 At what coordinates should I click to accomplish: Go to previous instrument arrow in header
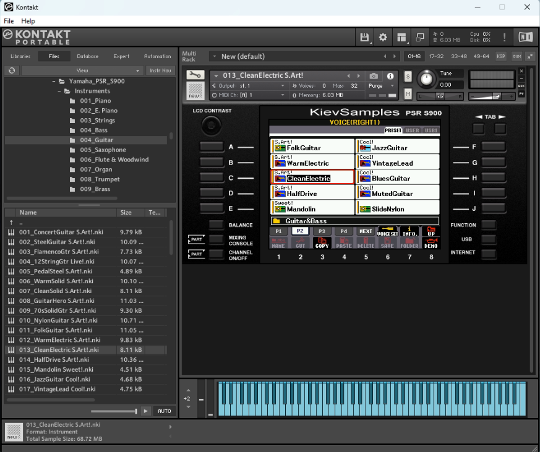(x=348, y=75)
